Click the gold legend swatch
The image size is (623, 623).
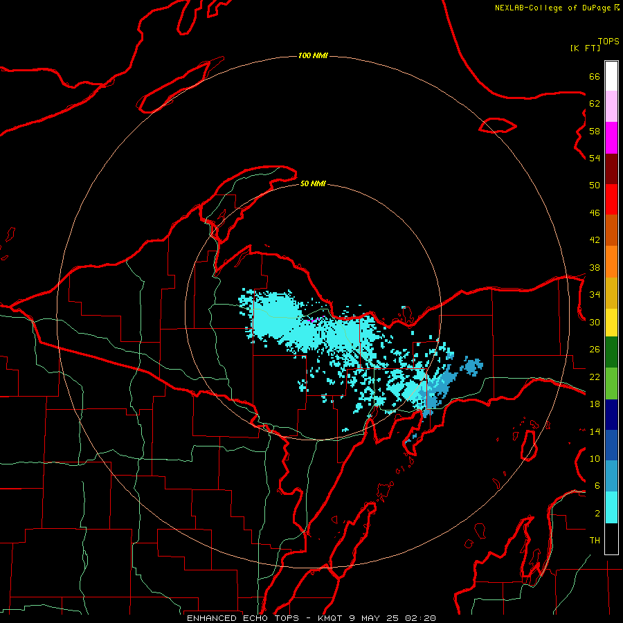611,293
